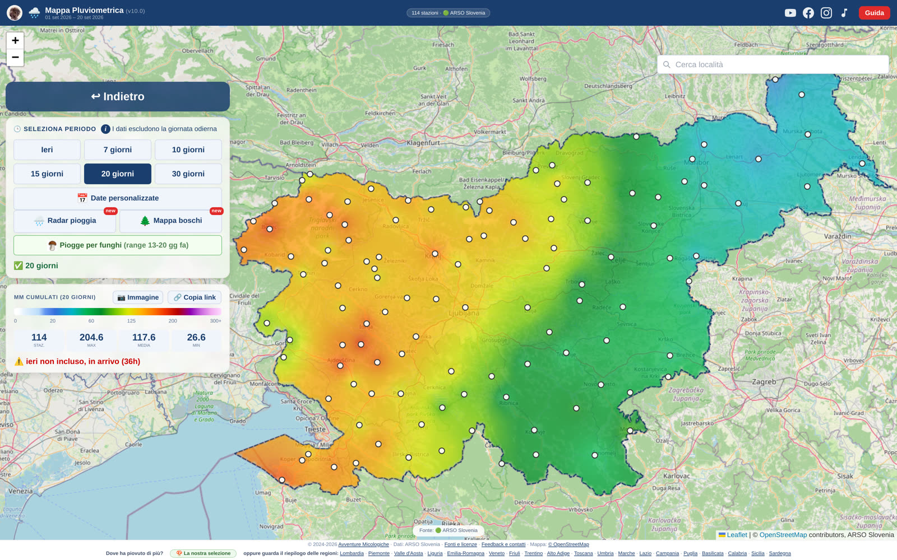
Task: Click the Fonte: ARSO Slovenia map label
Action: pyautogui.click(x=449, y=530)
